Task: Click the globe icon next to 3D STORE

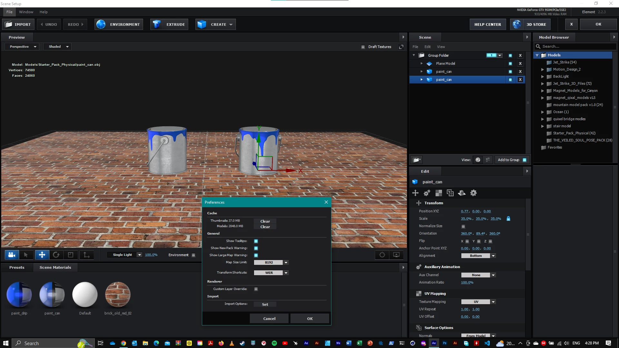Action: point(517,24)
